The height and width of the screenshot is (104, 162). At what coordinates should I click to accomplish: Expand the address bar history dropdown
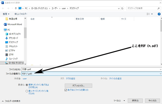click(x=119, y=8)
